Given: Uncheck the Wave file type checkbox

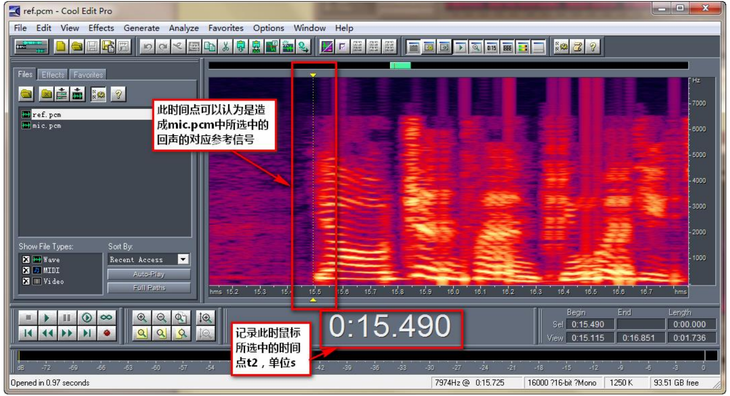Looking at the screenshot, I should 25,260.
